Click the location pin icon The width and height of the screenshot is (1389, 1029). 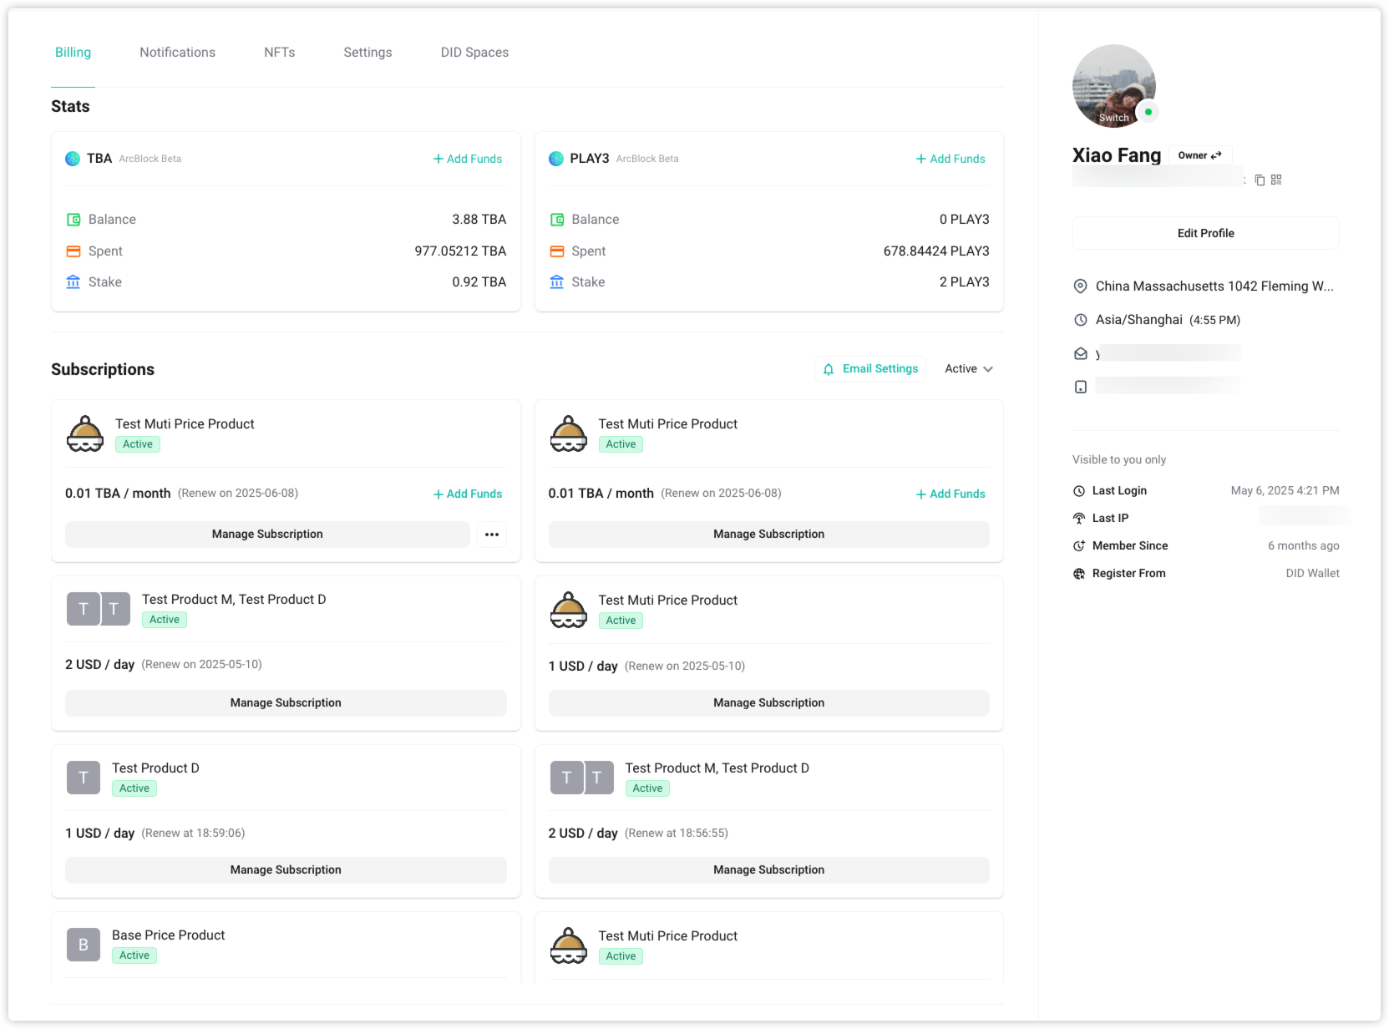click(x=1080, y=286)
